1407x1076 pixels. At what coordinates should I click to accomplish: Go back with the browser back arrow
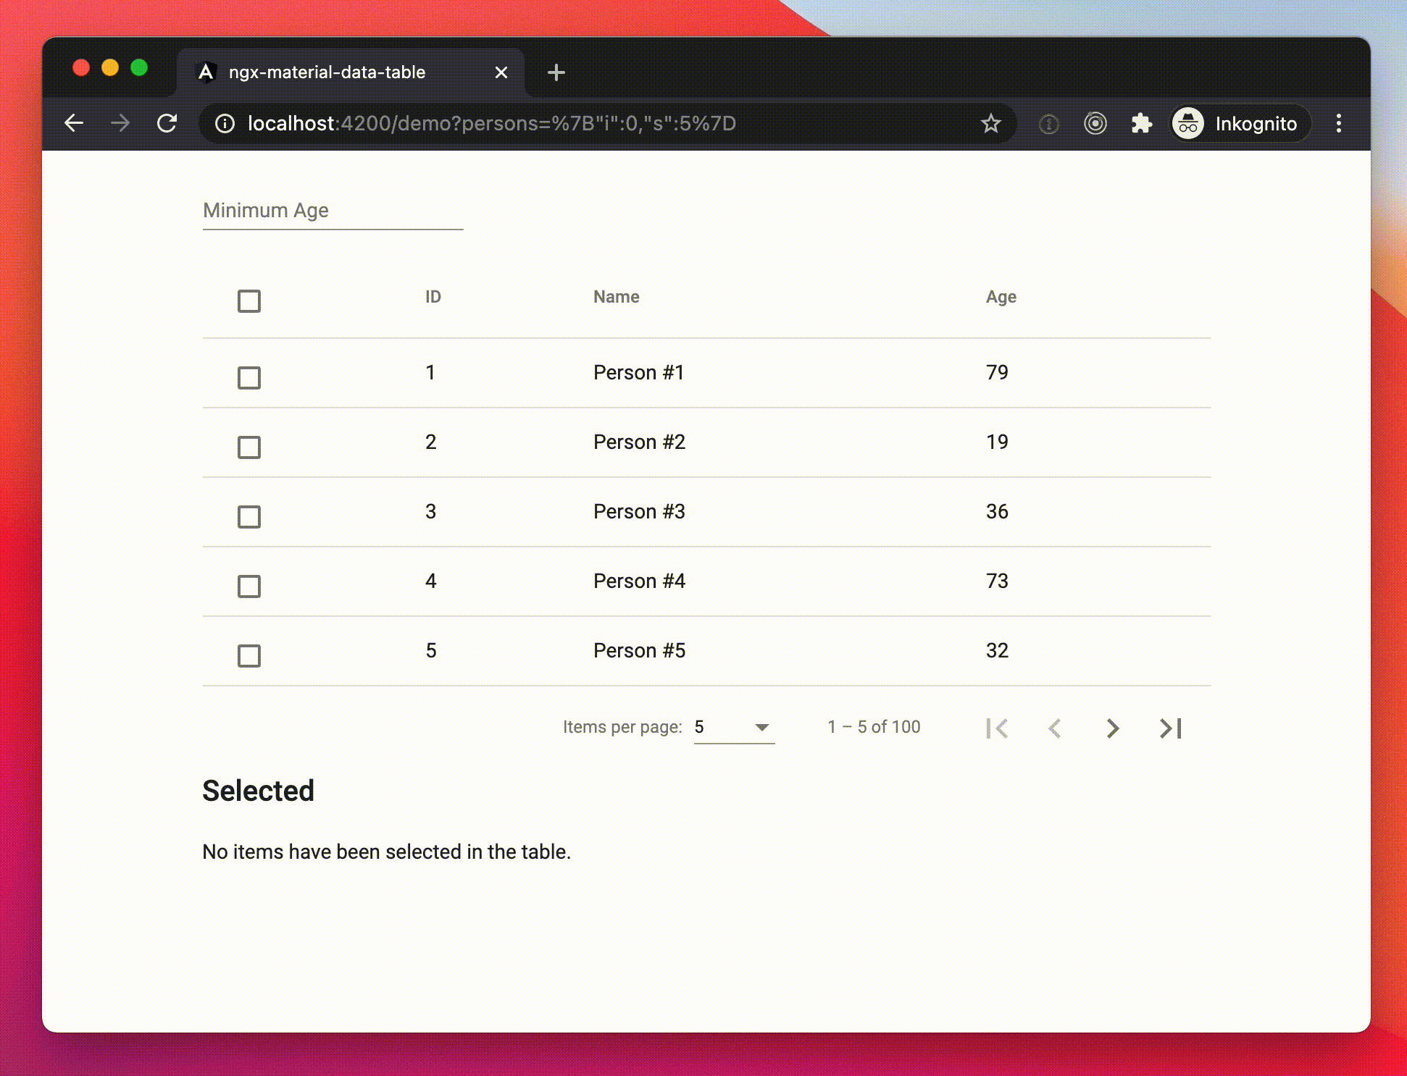click(x=74, y=123)
